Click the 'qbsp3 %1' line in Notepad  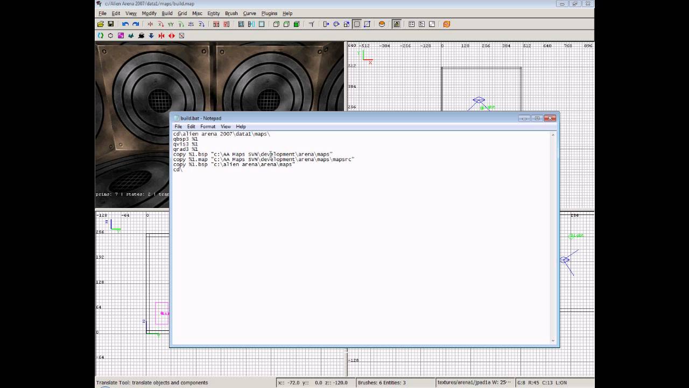(185, 139)
